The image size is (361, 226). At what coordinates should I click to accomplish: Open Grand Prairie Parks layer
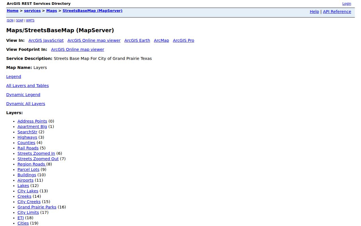37,207
